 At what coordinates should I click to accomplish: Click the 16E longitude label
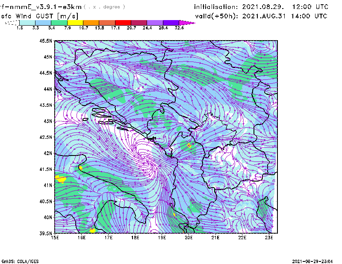pos(82,238)
